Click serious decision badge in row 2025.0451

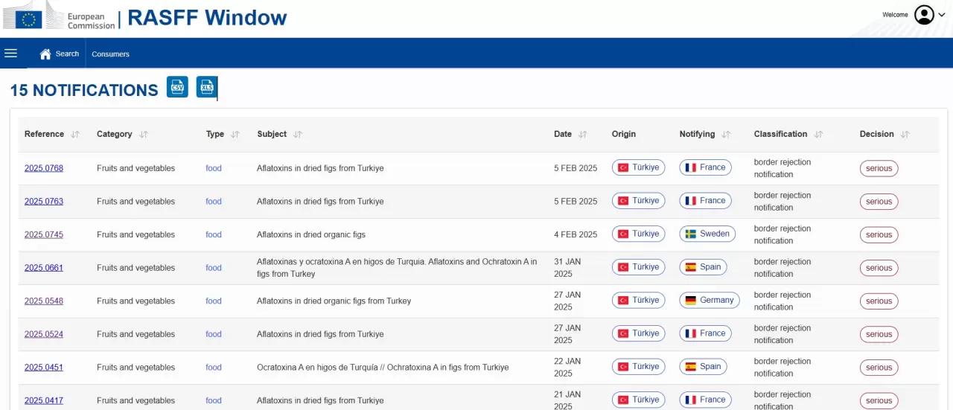click(x=879, y=367)
